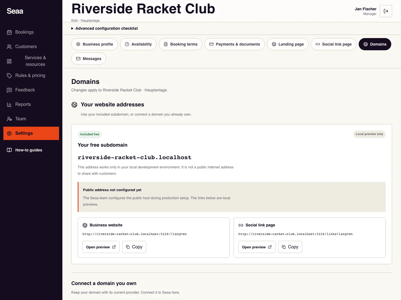Copy the Business website URL
Viewport: 401px width, 300px height.
click(x=134, y=247)
